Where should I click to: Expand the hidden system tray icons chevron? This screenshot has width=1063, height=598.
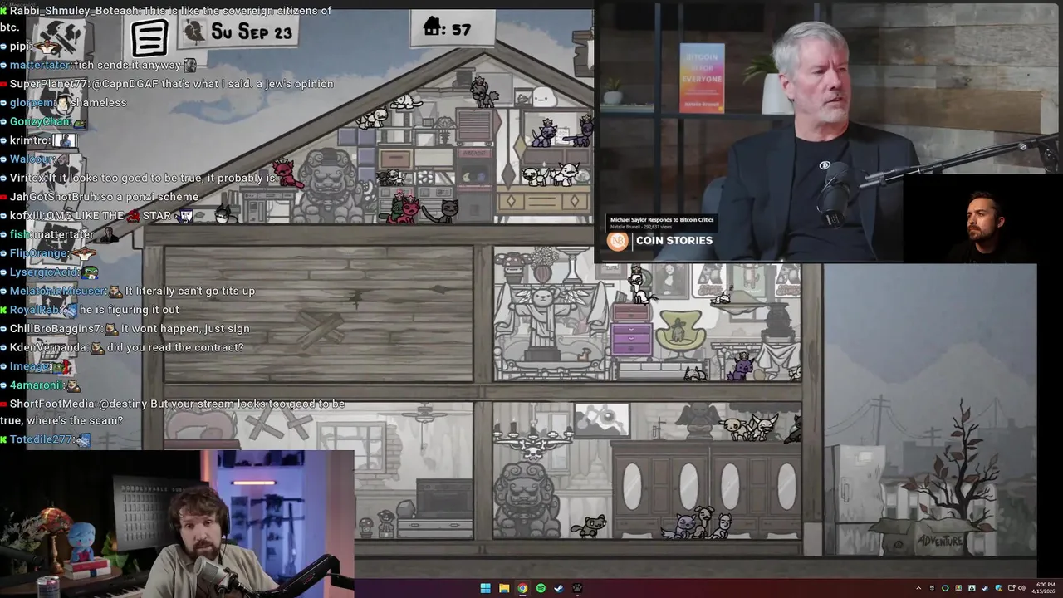918,588
